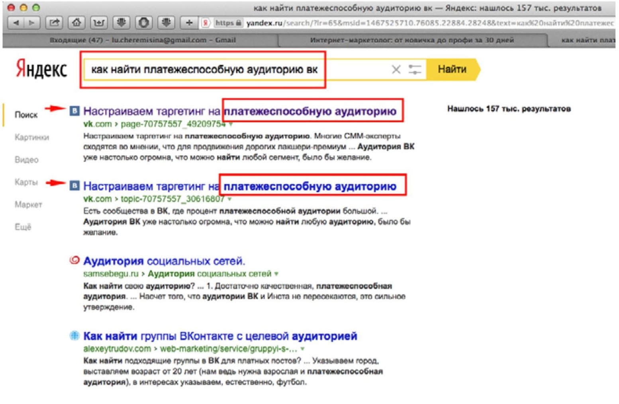
Task: Click the red Yandex favicon in the address bar
Action: [x=205, y=23]
